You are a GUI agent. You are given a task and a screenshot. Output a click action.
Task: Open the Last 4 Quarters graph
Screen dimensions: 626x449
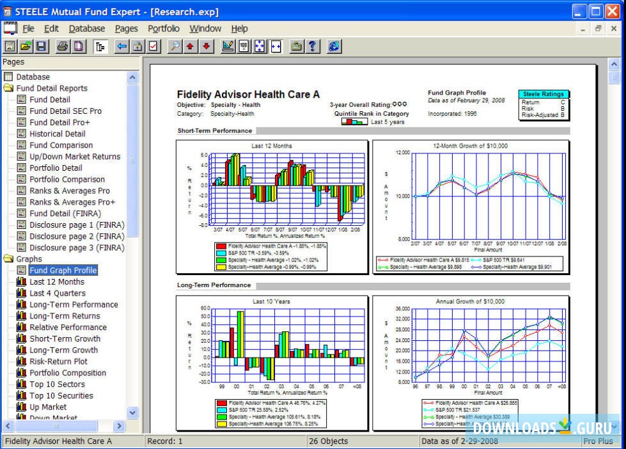58,293
